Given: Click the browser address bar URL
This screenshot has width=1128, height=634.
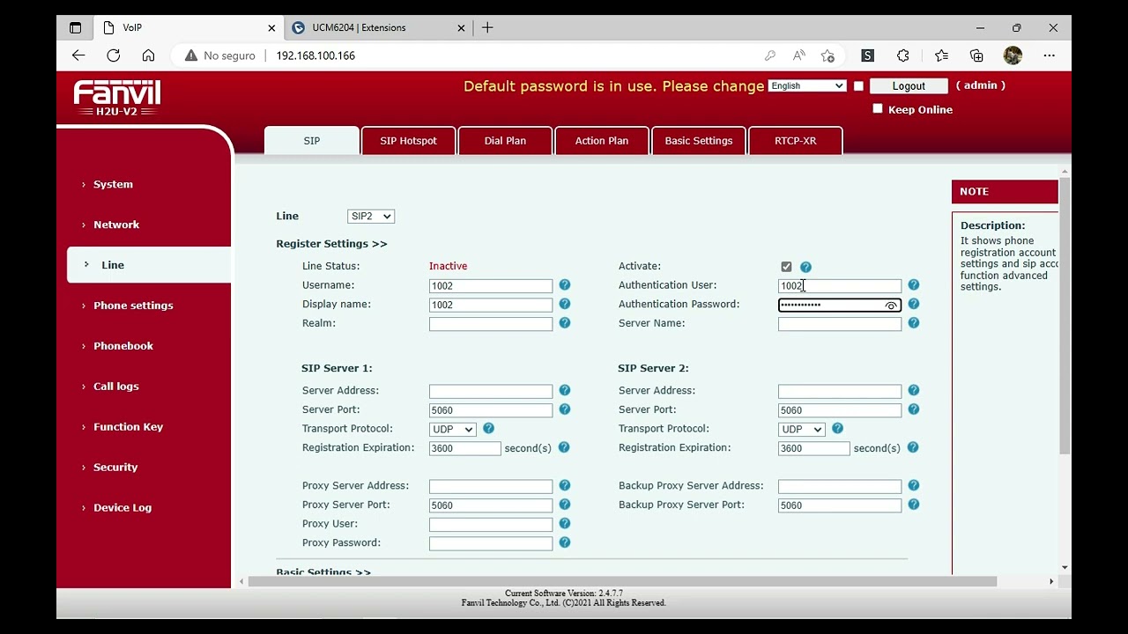Looking at the screenshot, I should pos(315,55).
